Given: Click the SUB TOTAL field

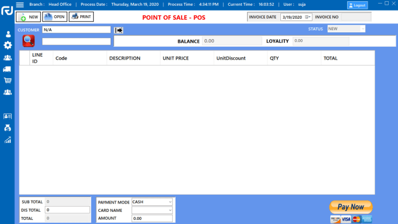Looking at the screenshot, I should (x=67, y=202).
